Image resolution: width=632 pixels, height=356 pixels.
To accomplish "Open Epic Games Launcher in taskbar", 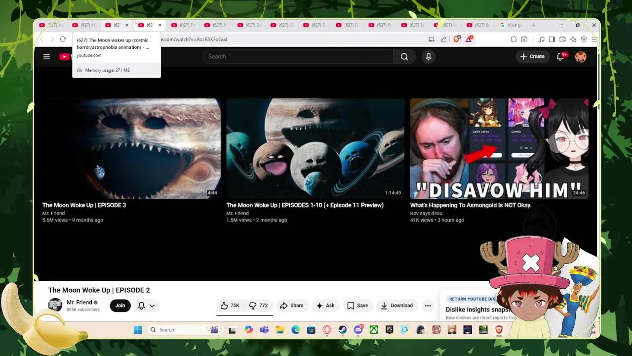I will click(x=389, y=330).
